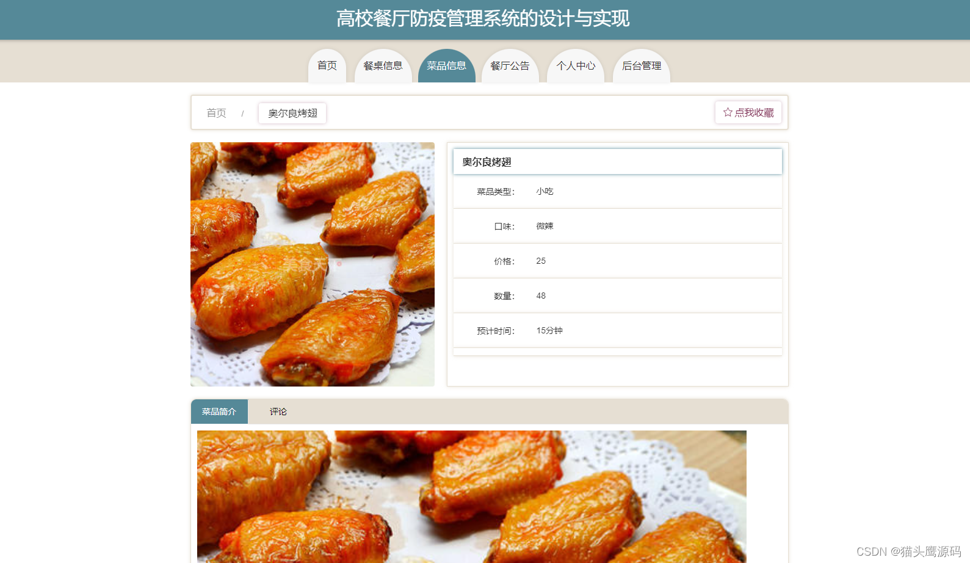The height and width of the screenshot is (563, 970).
Task: Click the 口味: label
Action: (x=504, y=227)
